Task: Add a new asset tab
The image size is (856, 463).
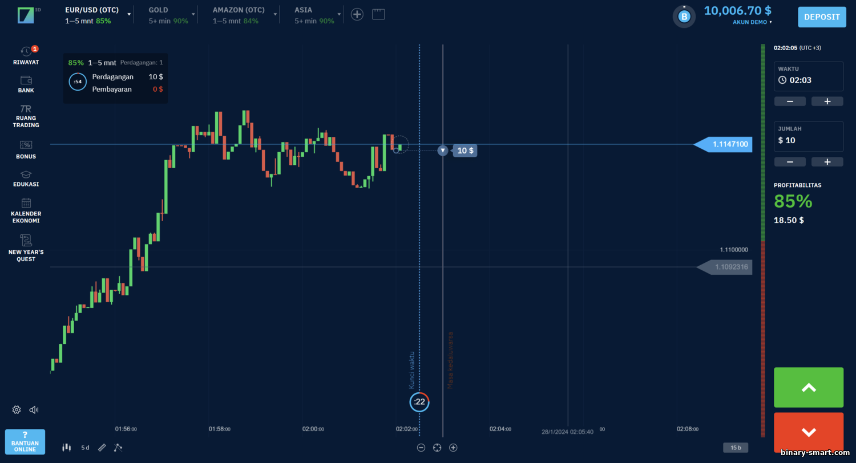Action: point(357,14)
